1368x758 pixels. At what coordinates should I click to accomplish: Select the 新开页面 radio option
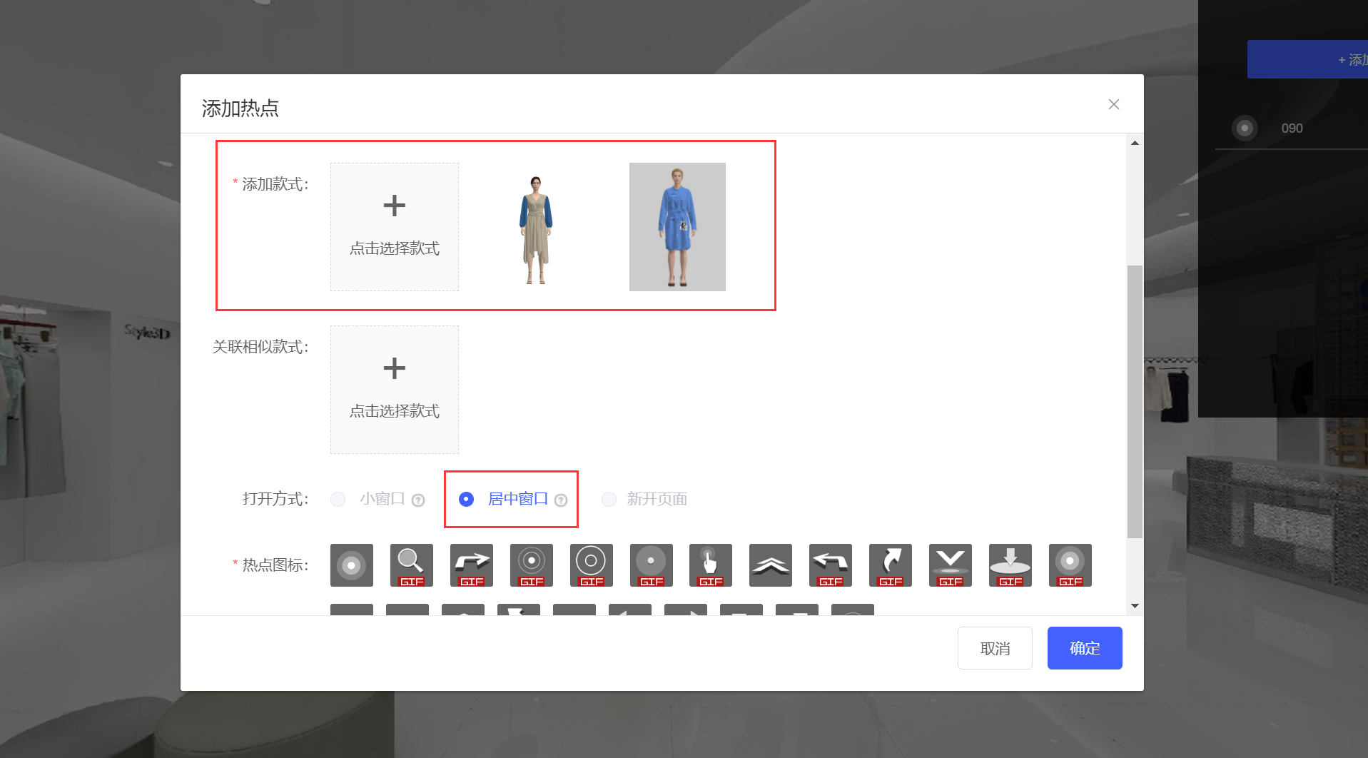609,499
